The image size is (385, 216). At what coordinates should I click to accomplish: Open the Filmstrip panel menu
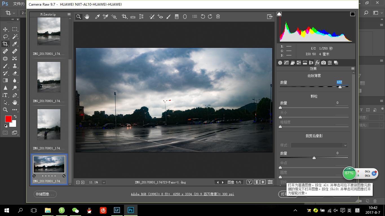[69, 14]
